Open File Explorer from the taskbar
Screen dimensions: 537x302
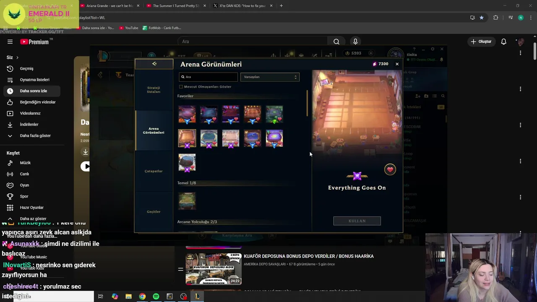click(128, 297)
